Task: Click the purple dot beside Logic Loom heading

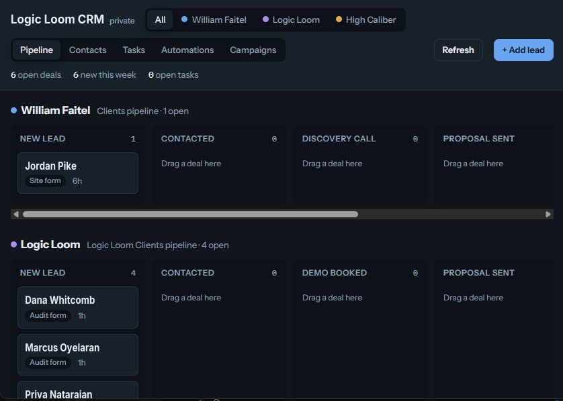Action: (14, 244)
